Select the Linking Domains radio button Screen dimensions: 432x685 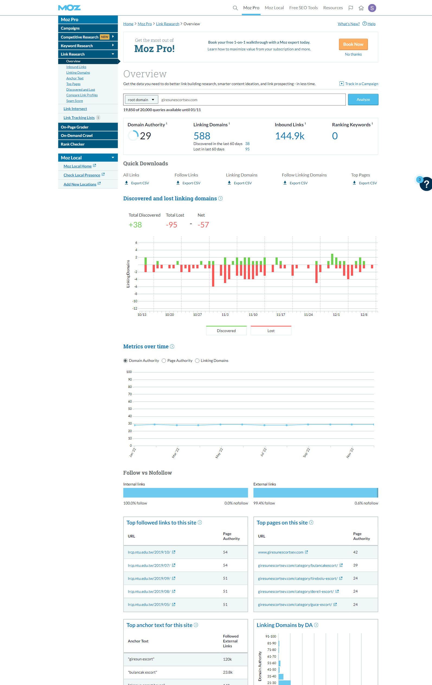coord(197,361)
